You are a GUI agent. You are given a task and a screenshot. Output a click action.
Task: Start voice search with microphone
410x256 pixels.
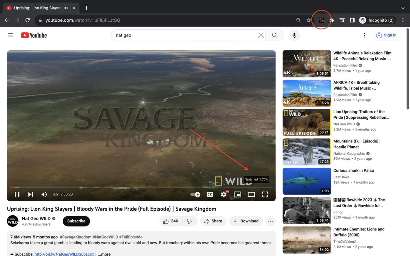(x=294, y=35)
